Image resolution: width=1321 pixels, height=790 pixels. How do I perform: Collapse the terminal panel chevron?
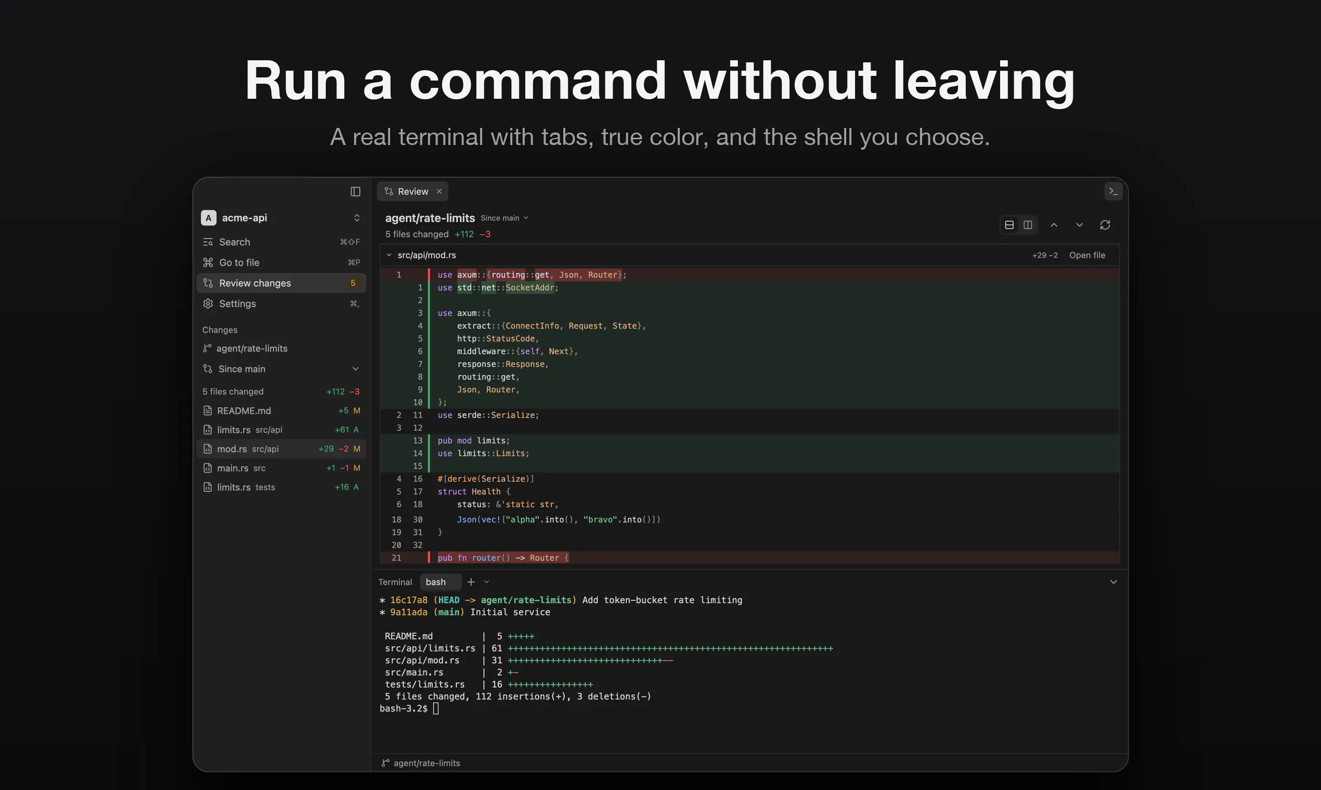[1113, 582]
